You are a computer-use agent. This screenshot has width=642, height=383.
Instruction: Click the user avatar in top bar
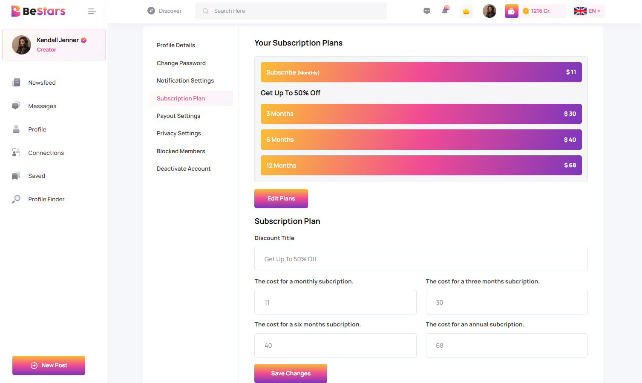tap(489, 11)
